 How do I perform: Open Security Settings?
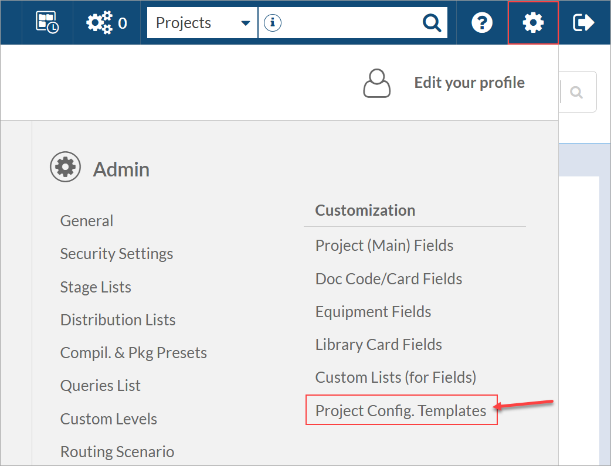pyautogui.click(x=117, y=254)
